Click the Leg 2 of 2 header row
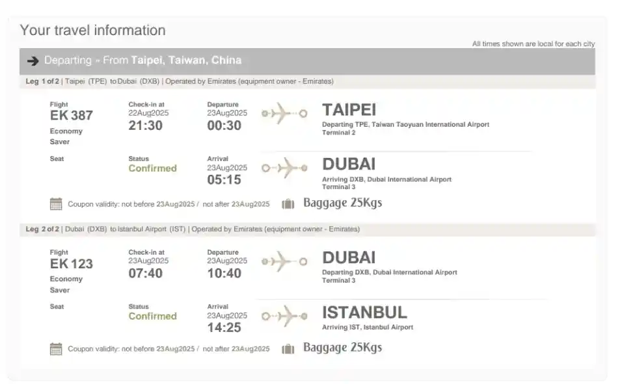 (x=193, y=229)
